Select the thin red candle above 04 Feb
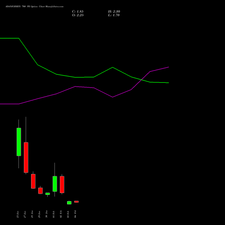 [x=76, y=202]
